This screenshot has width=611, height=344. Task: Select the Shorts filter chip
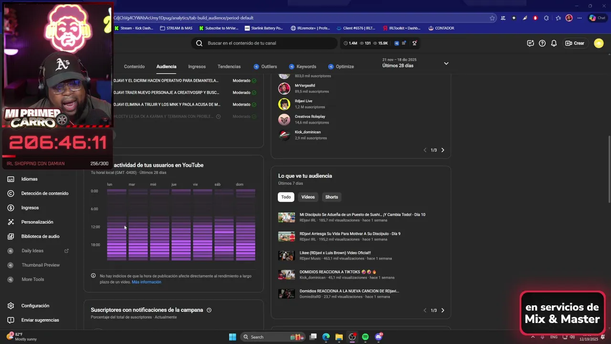point(331,197)
